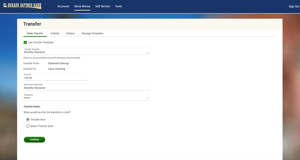Open the Transfer Template dropdown showing Monthly Allowance
Viewport: 300px width, 160px height.
click(x=85, y=52)
